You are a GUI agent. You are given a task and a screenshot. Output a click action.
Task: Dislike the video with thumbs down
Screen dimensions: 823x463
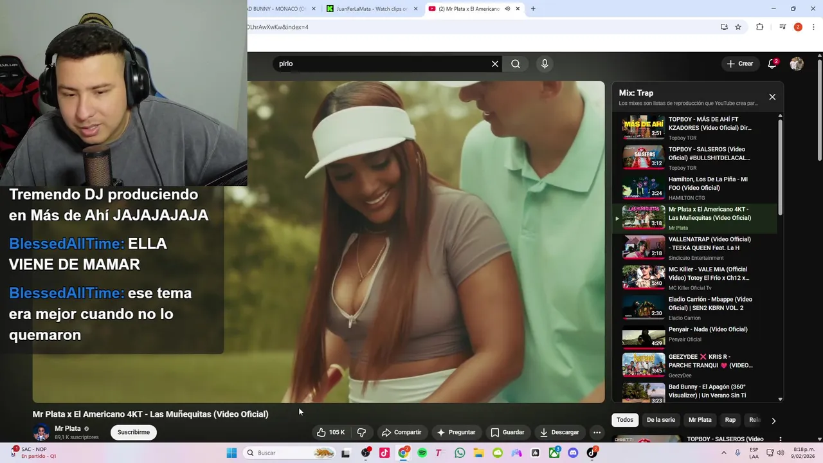(x=361, y=432)
